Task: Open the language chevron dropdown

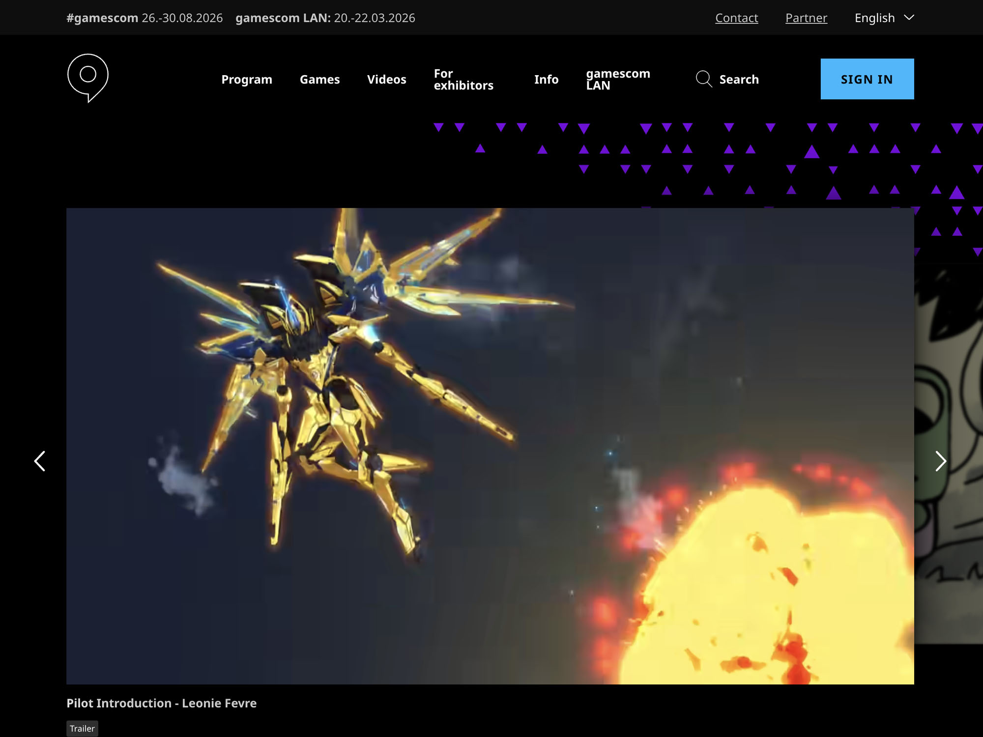Action: 908,18
